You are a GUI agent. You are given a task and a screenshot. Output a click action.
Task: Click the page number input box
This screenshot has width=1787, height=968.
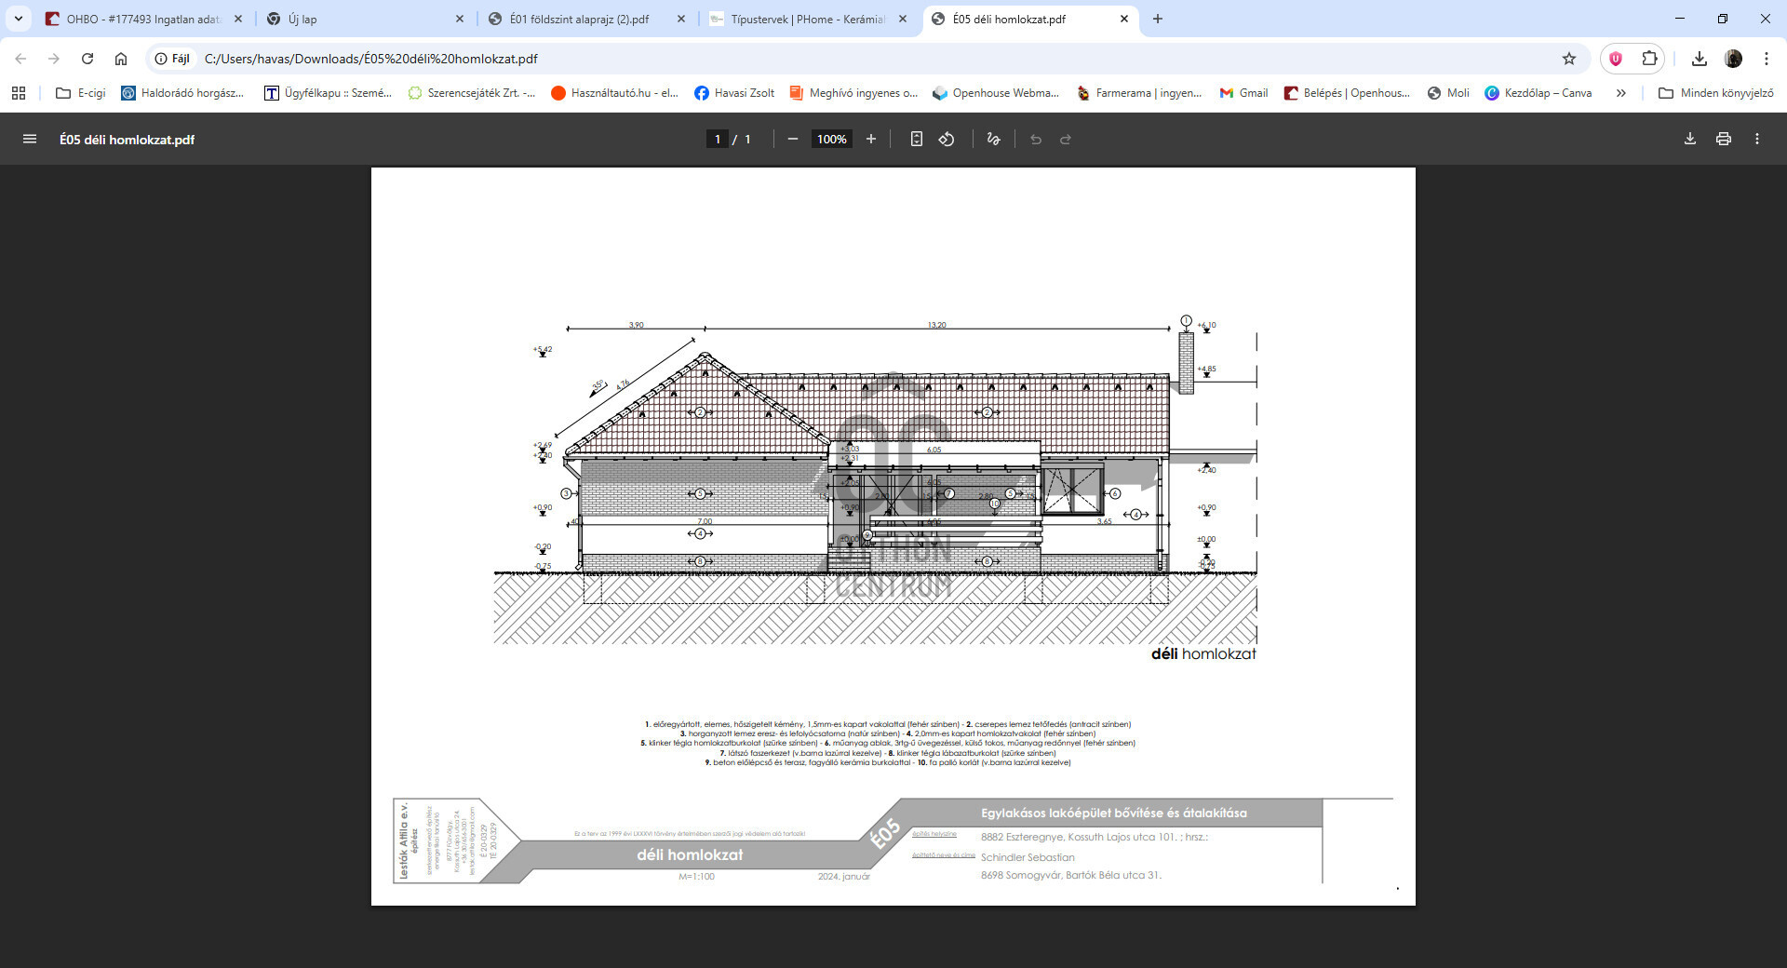pos(717,140)
